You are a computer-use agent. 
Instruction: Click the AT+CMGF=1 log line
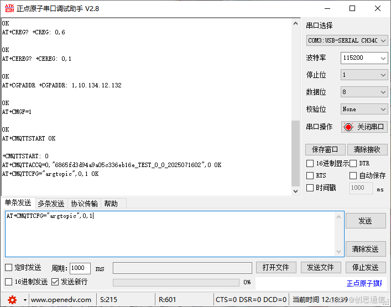pos(17,112)
